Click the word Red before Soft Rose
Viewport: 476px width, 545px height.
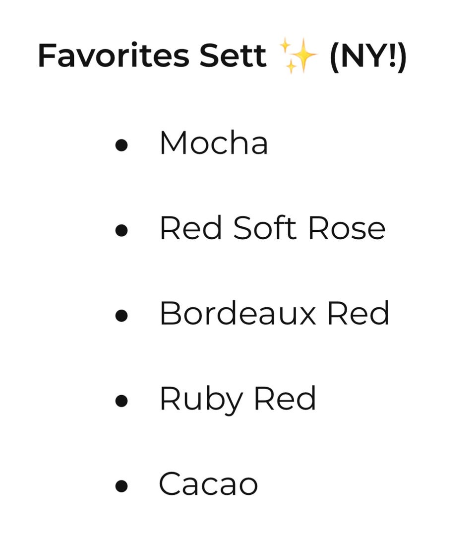coord(190,229)
